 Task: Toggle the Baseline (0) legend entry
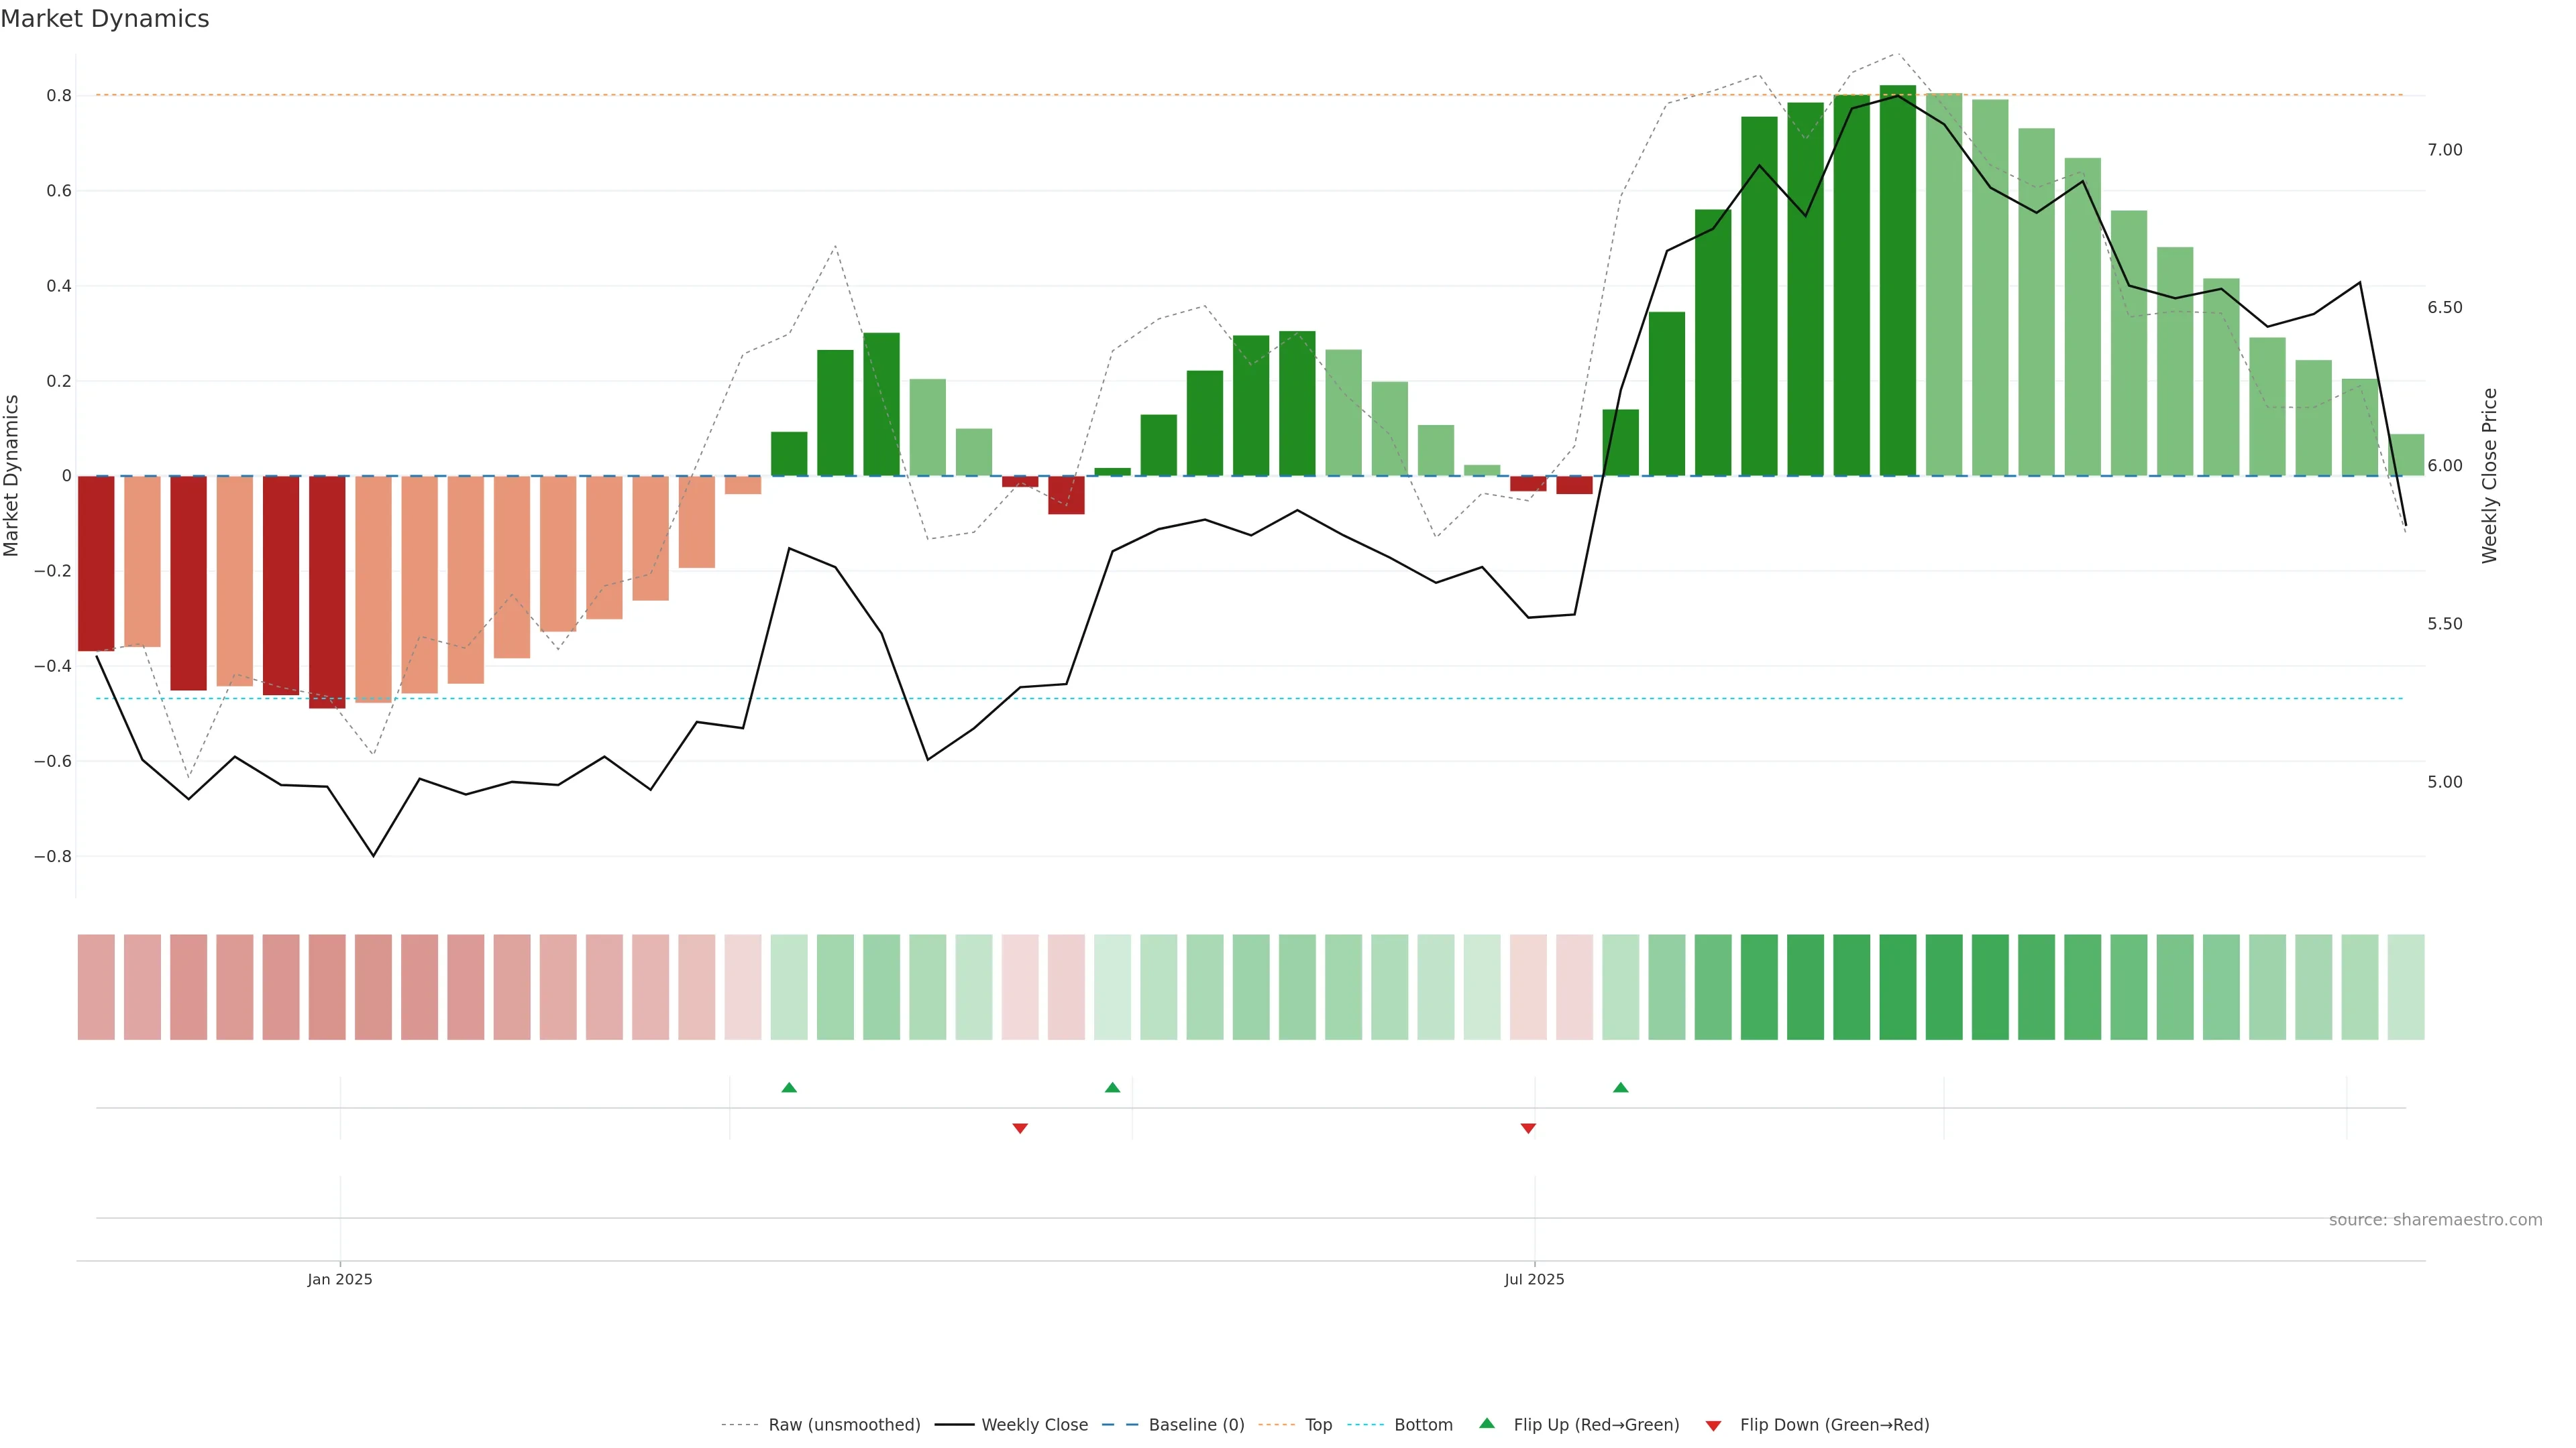(x=1196, y=1425)
